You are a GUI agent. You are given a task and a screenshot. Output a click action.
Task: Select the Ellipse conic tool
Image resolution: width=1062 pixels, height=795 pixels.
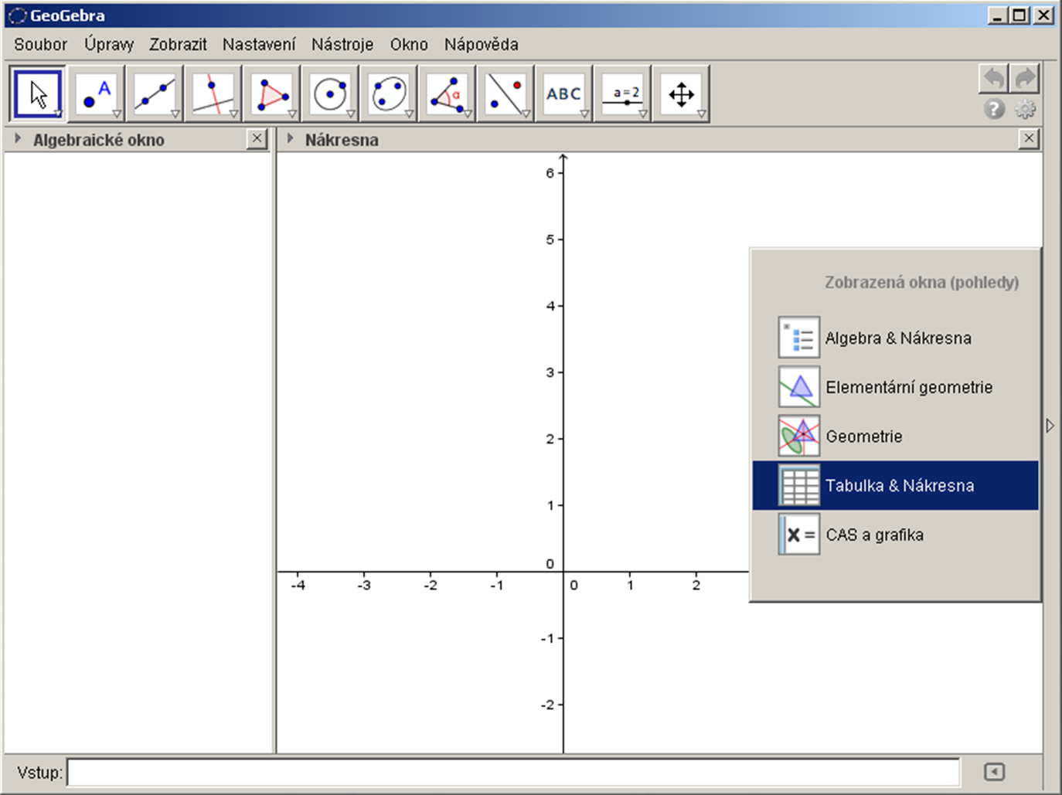pos(389,94)
